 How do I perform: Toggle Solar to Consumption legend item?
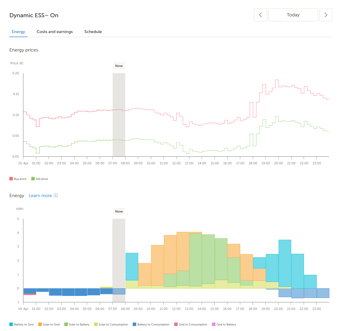click(111, 325)
